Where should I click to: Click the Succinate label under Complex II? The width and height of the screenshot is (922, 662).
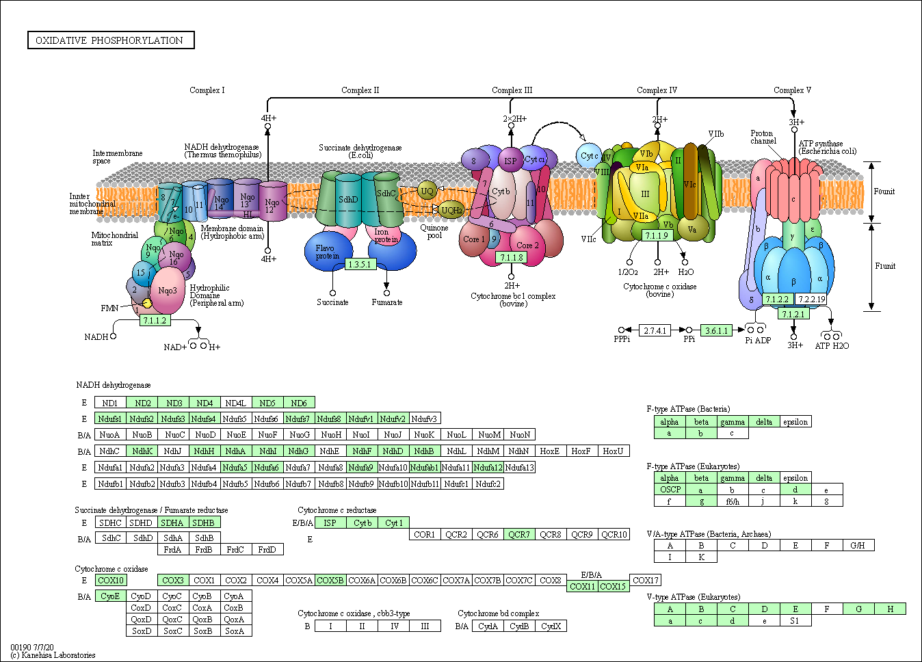(x=332, y=302)
